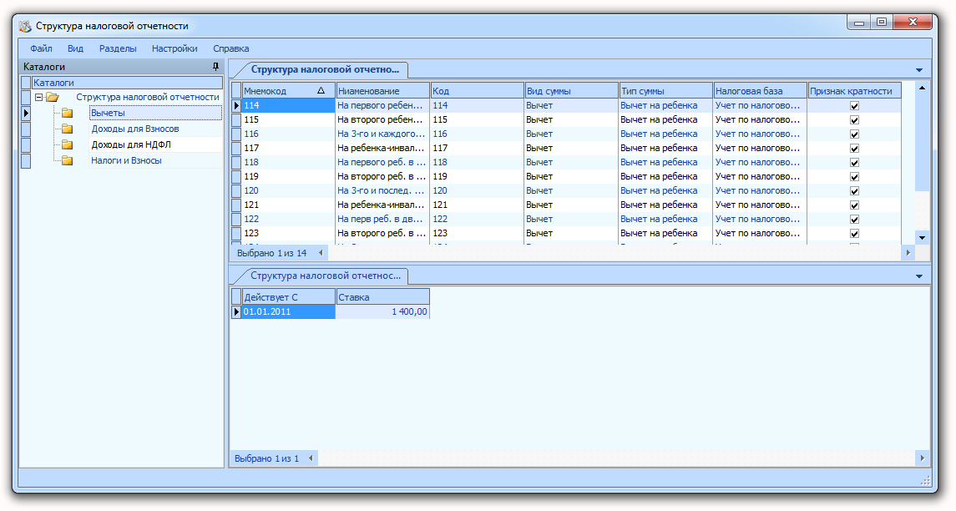Click the top grid vertical scrollbar thumb
Screen dimensions: 956x511
point(922,143)
